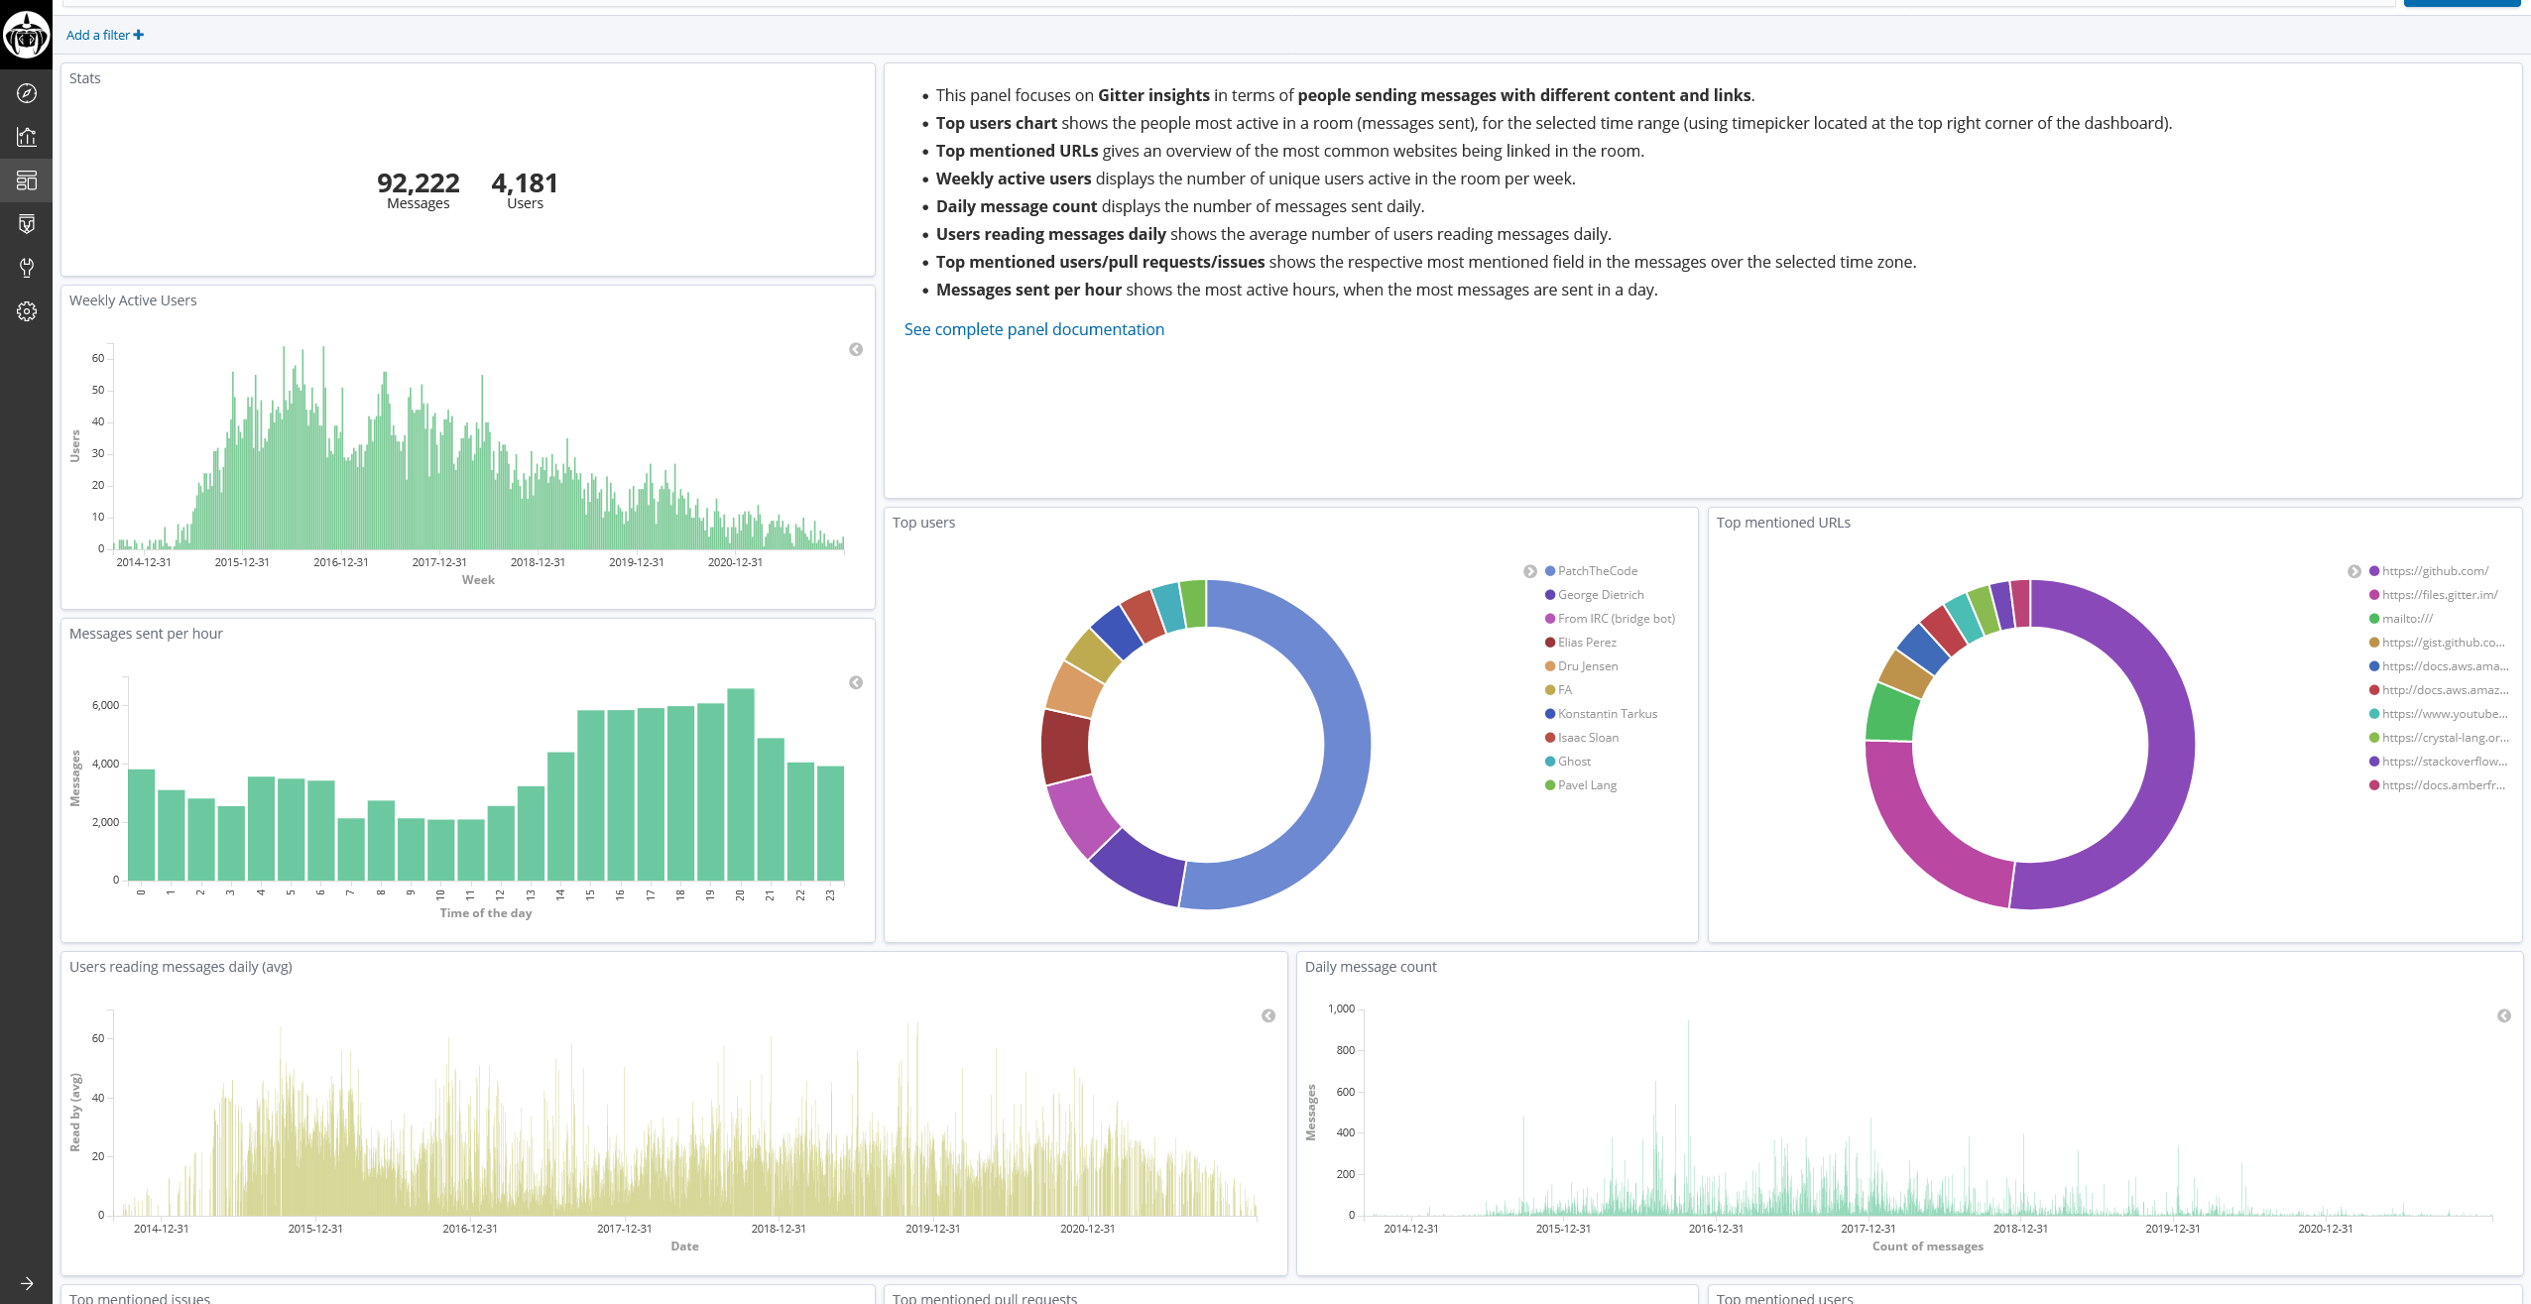The image size is (2531, 1304).
Task: Click the Kibana logo at top left
Action: coord(26,36)
